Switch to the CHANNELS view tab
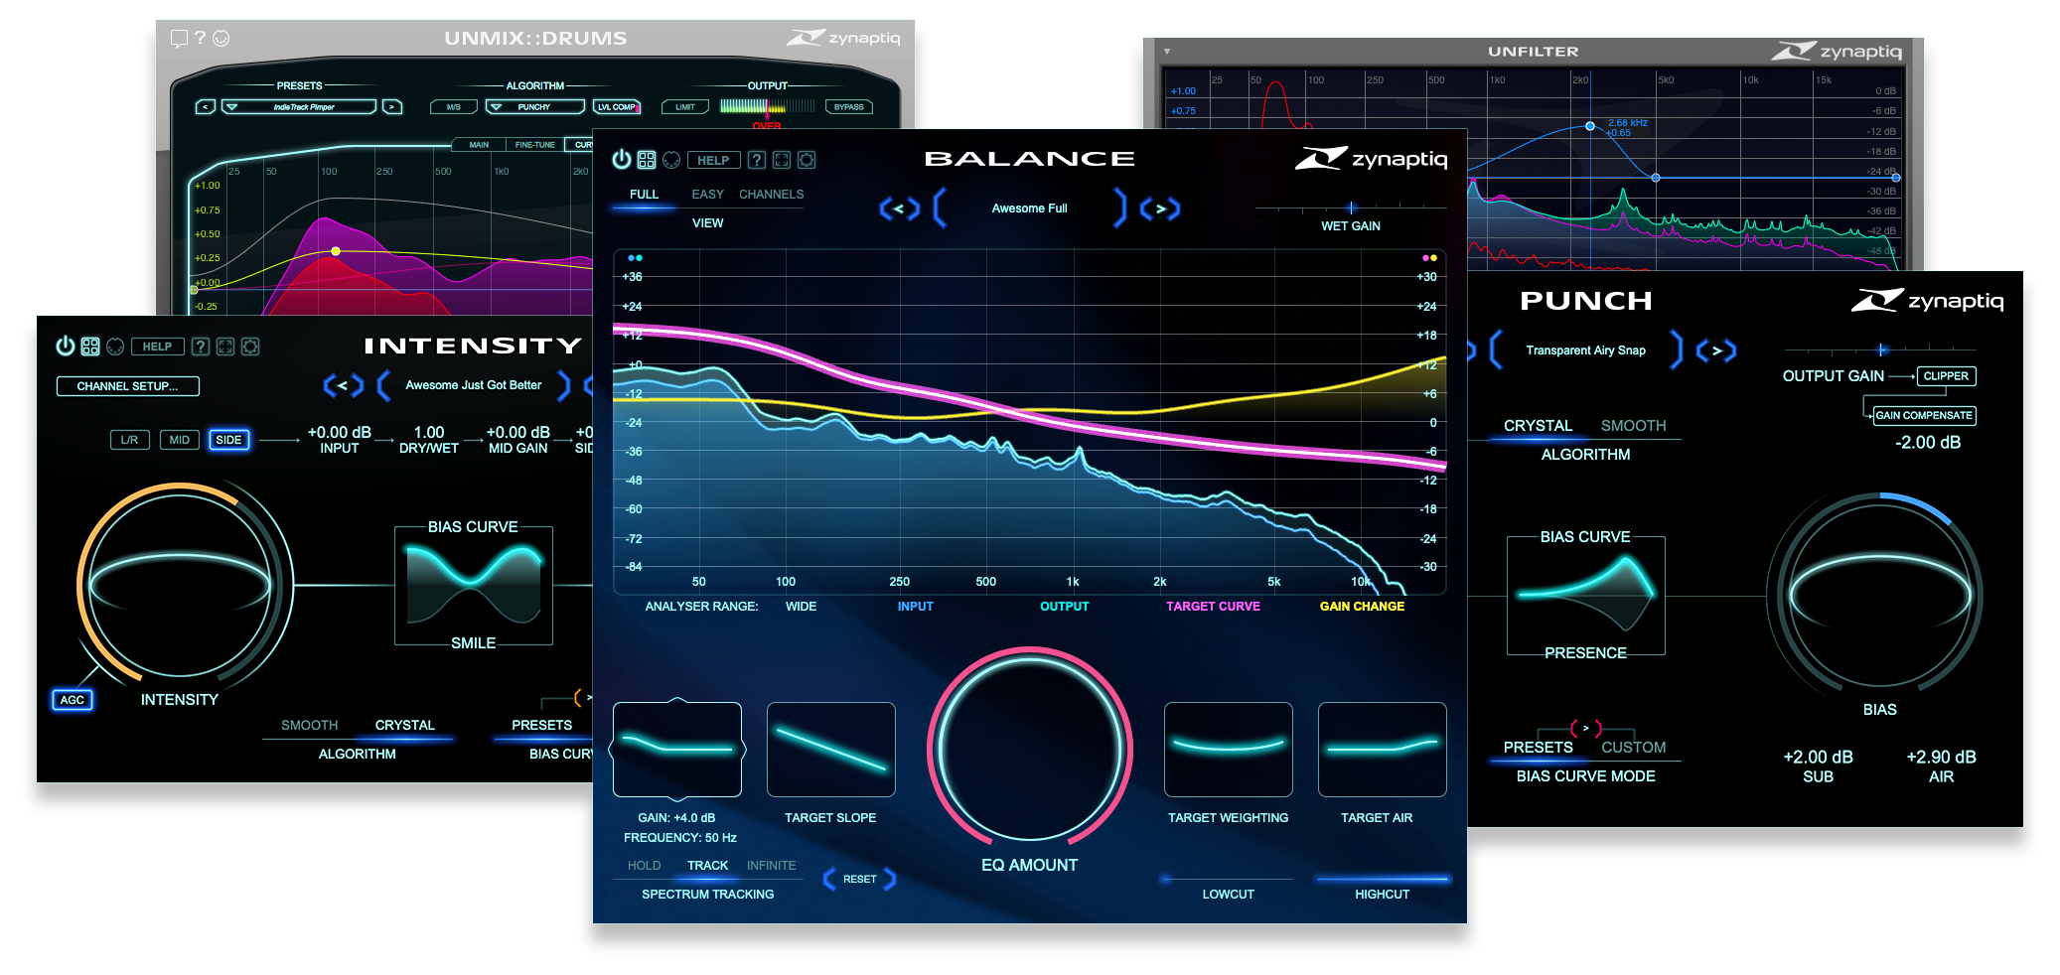 pyautogui.click(x=771, y=195)
